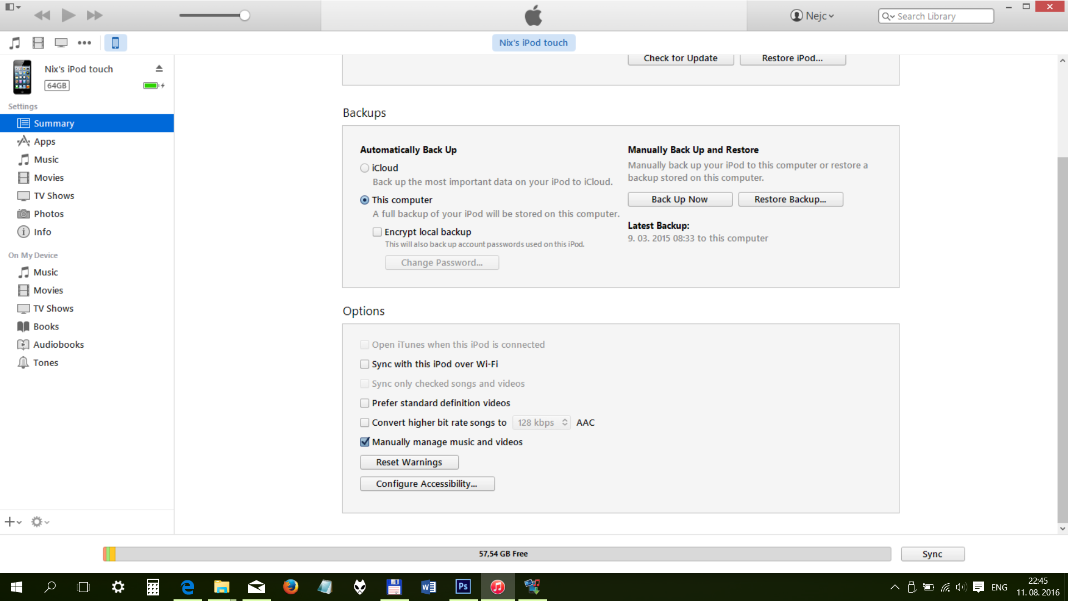Screen dimensions: 1068x601
Task: Open iTunes from the taskbar
Action: (497, 587)
